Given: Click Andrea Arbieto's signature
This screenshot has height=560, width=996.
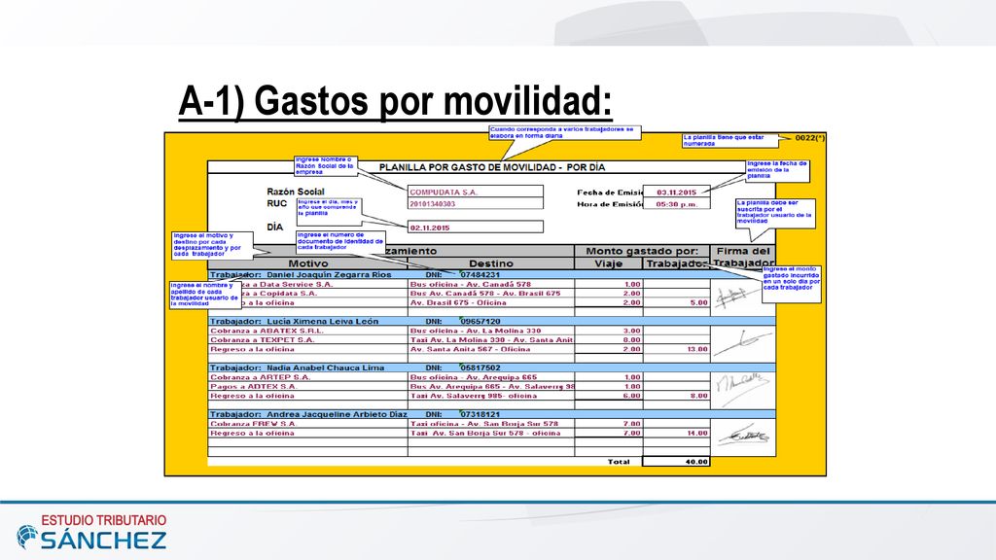Looking at the screenshot, I should 743,434.
